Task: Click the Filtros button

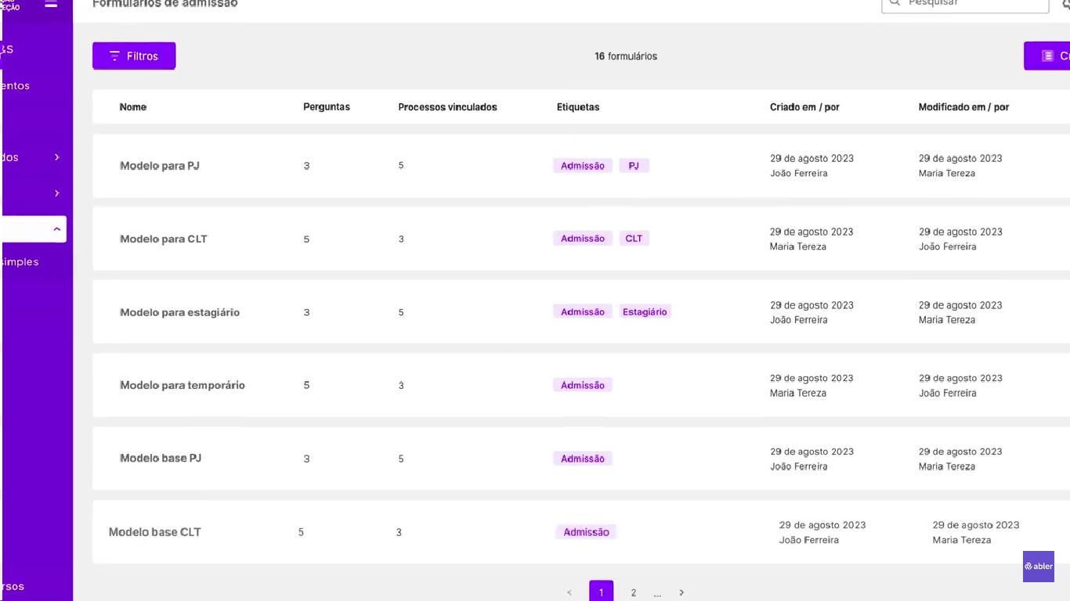Action: [133, 56]
